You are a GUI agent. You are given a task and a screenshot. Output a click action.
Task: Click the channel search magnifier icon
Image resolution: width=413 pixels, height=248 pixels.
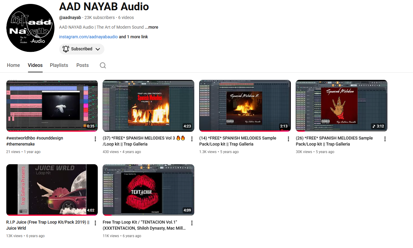[x=103, y=65]
